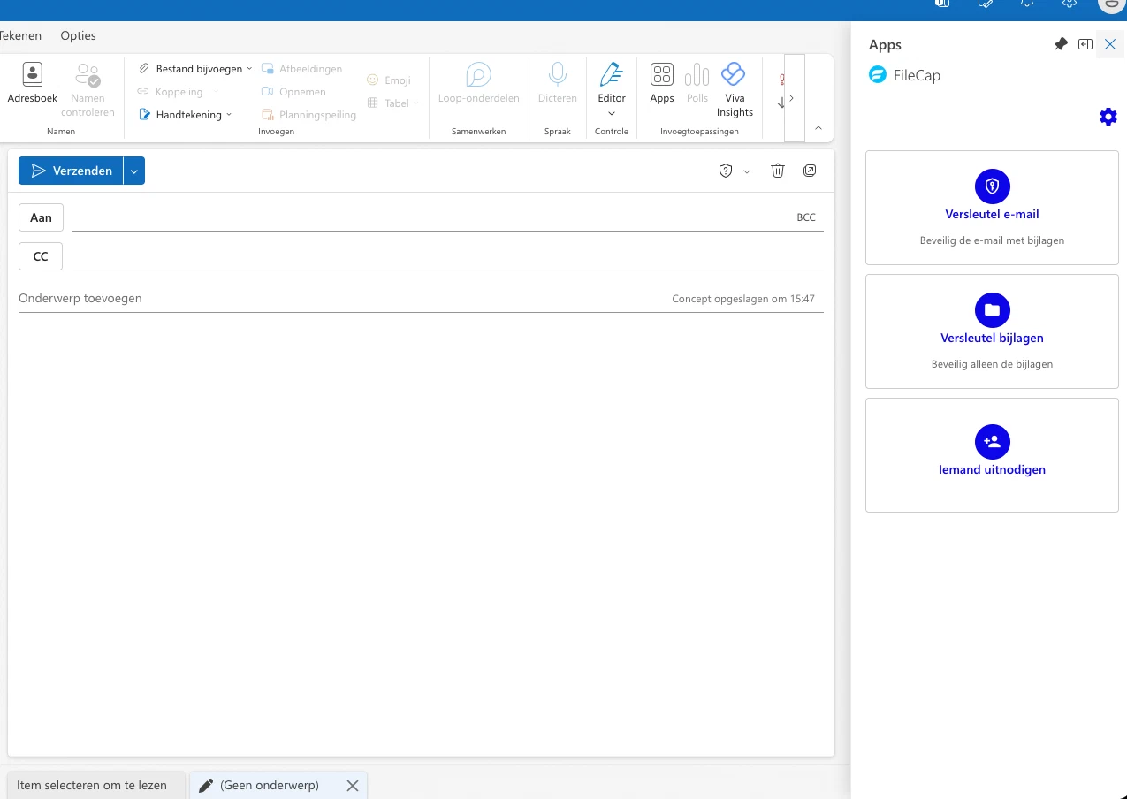Viewport: 1127px width, 799px height.
Task: Click the sensitivity shield icon
Action: [x=726, y=171]
